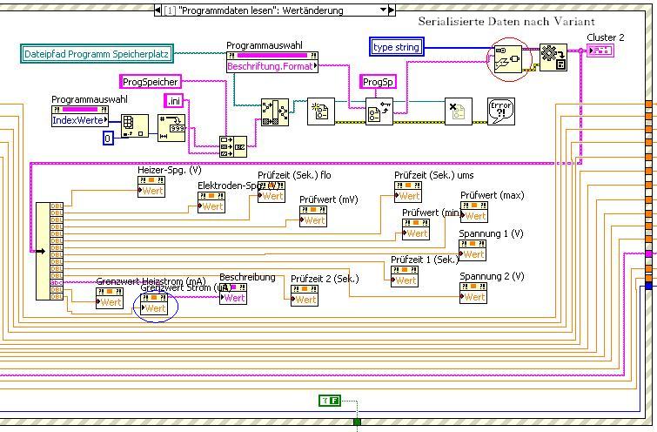Click the Simple Error Handler icon

pyautogui.click(x=501, y=111)
